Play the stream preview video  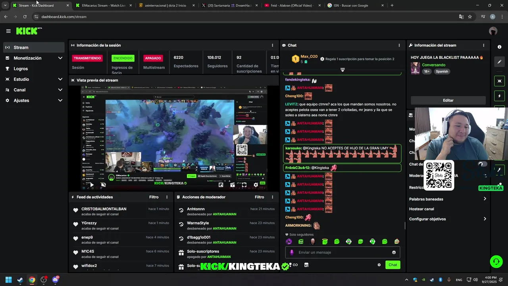[92, 185]
